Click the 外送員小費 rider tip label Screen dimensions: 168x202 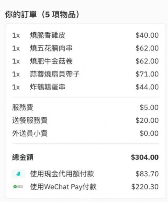[x=30, y=133]
